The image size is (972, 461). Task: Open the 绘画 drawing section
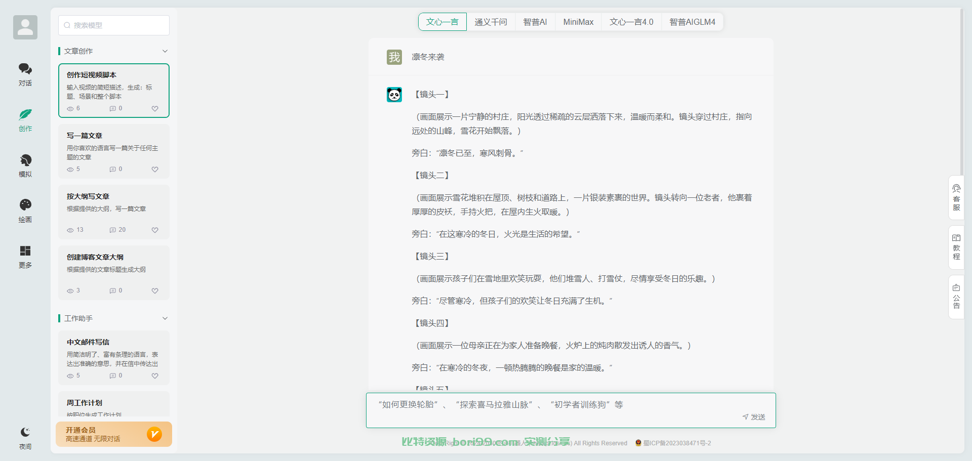pos(25,211)
